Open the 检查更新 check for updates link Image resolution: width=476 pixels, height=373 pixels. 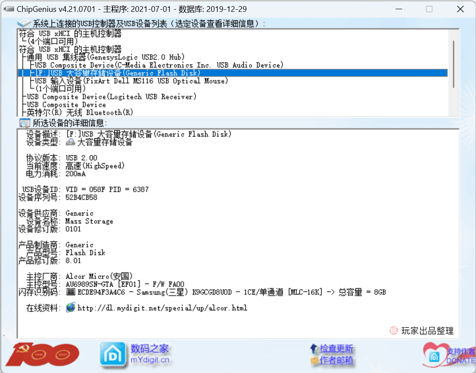pyautogui.click(x=336, y=348)
